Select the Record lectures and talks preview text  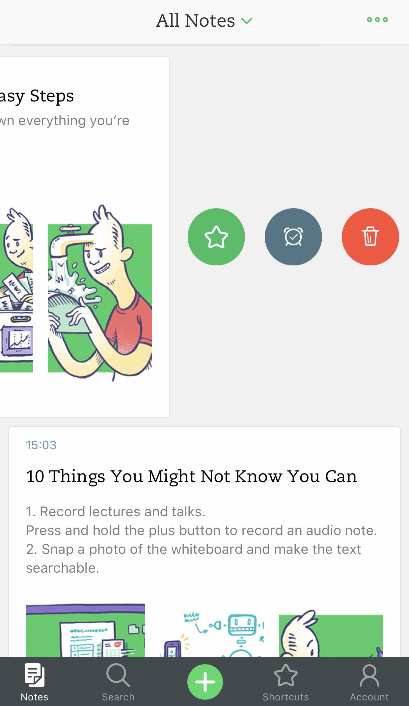[116, 512]
